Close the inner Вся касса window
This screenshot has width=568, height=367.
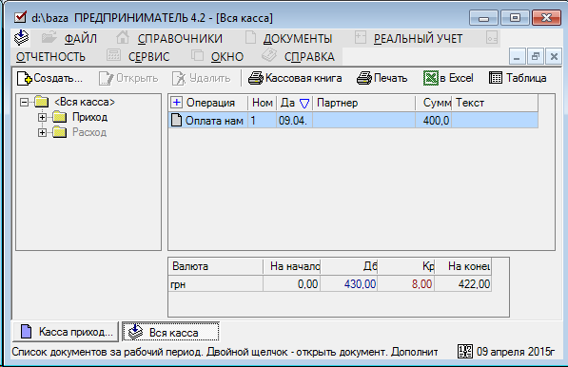554,56
